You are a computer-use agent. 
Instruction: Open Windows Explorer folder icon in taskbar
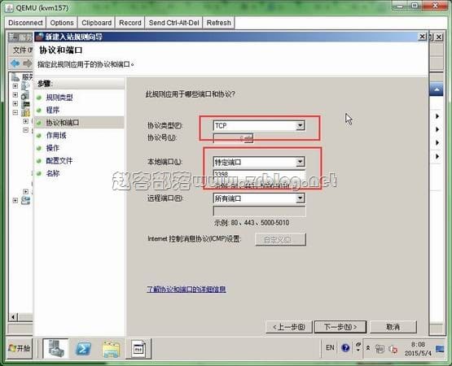[111, 349]
